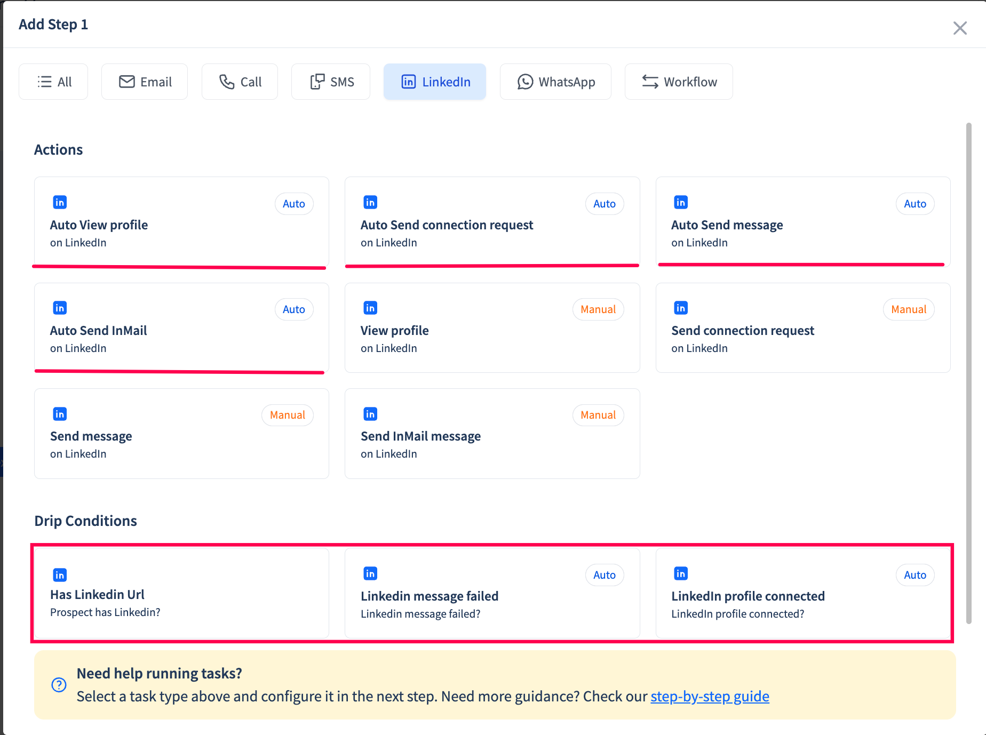Pick manual Send connection request action

click(x=803, y=327)
